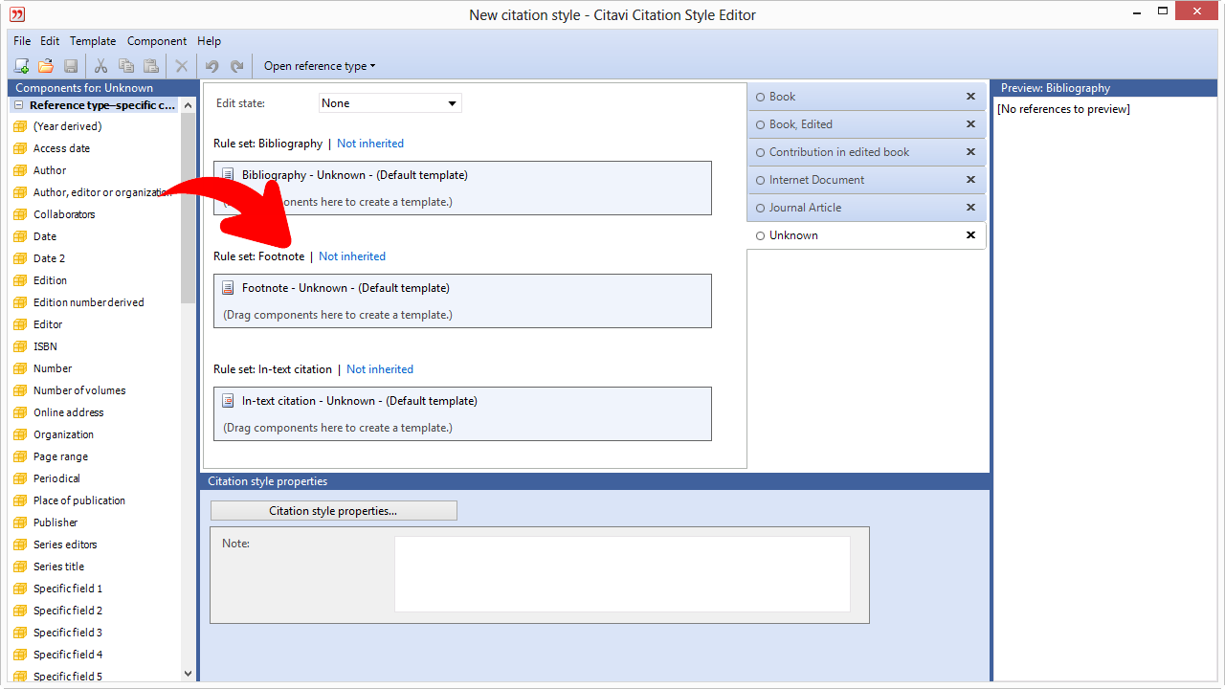Open the 'Open reference type' dropdown
This screenshot has height=689, width=1225.
(320, 66)
